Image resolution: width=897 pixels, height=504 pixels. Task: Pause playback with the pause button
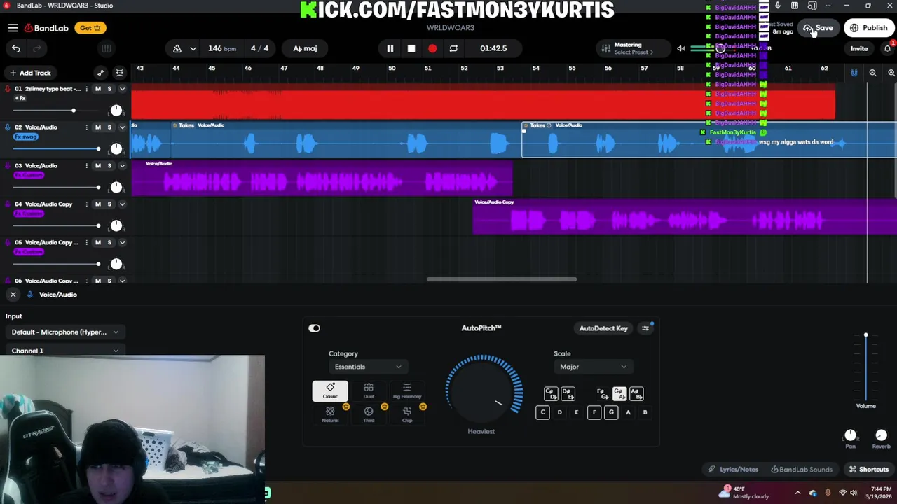[390, 48]
